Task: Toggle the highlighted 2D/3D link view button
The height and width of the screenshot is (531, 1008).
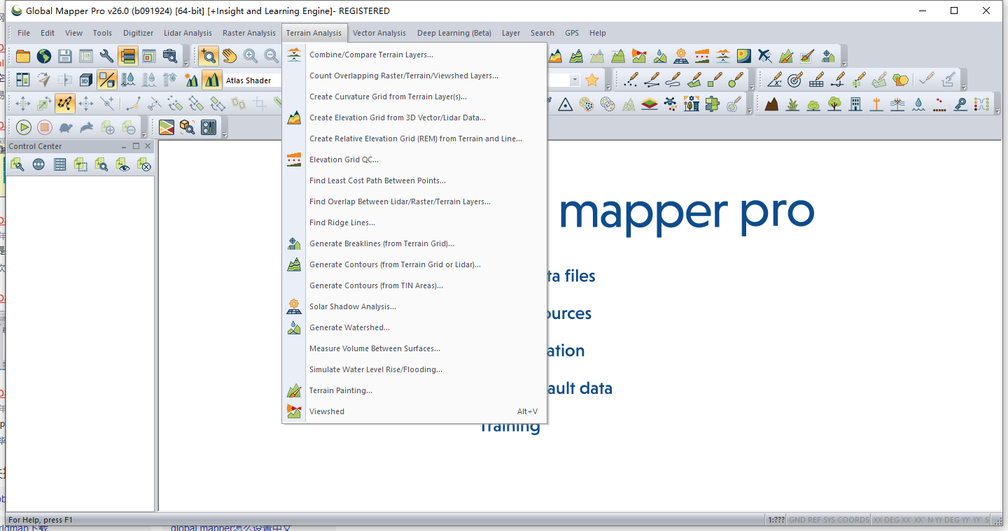Action: (x=107, y=80)
